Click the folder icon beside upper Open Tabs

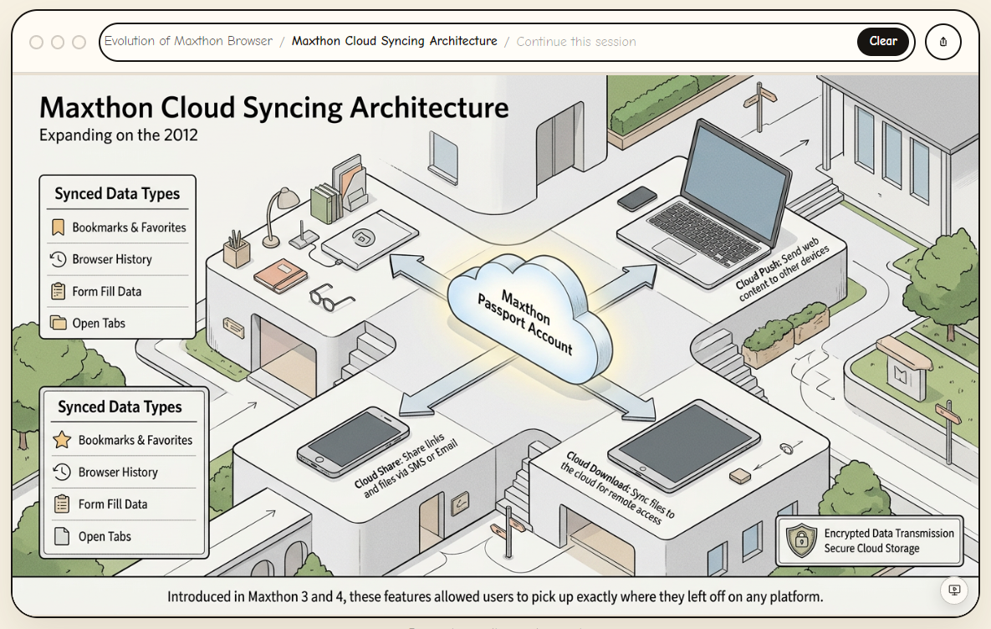(58, 323)
